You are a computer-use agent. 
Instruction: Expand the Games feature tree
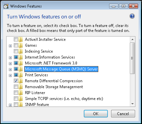10,46
